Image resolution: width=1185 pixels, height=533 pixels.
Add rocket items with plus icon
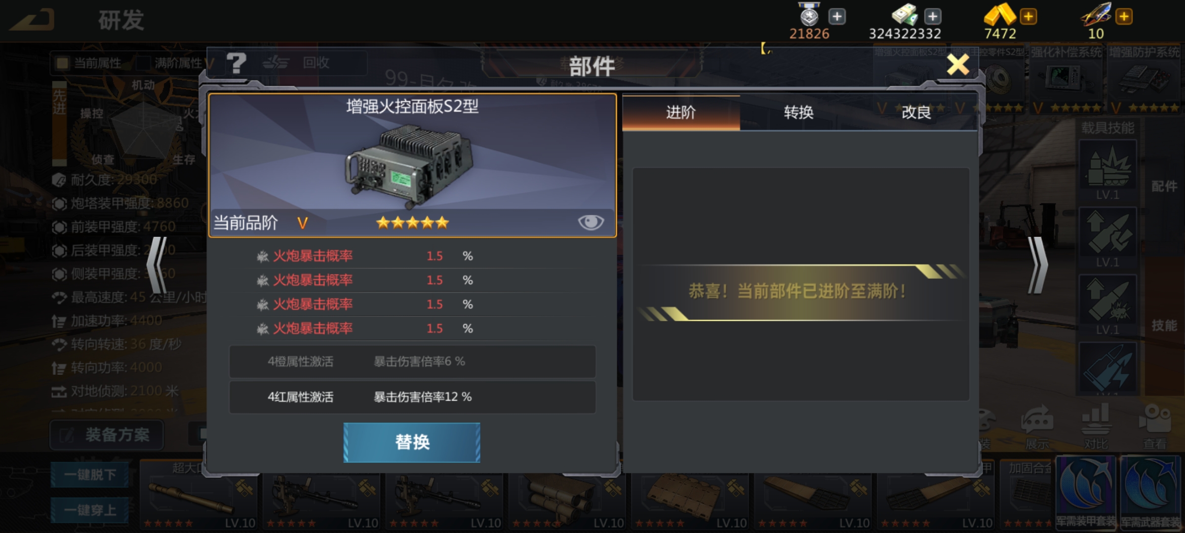1124,17
